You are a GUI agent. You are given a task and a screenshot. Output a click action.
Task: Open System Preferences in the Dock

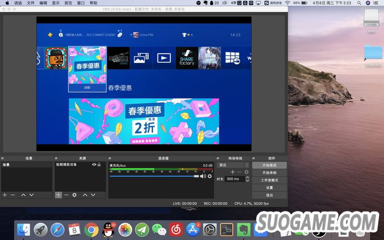coord(210,230)
